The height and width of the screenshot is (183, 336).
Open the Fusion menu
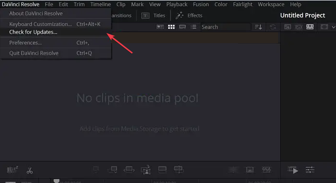pos(201,4)
